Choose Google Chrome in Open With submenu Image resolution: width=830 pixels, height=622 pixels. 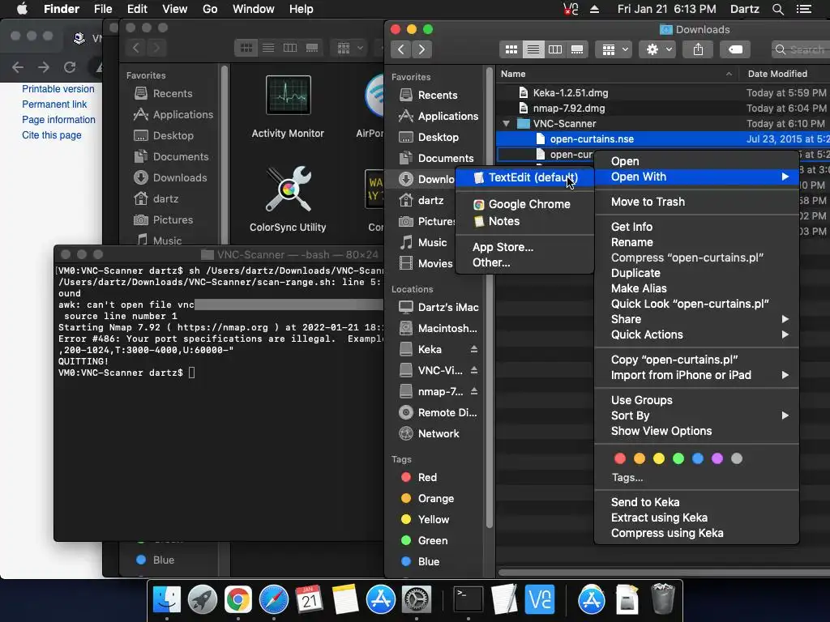(x=524, y=204)
